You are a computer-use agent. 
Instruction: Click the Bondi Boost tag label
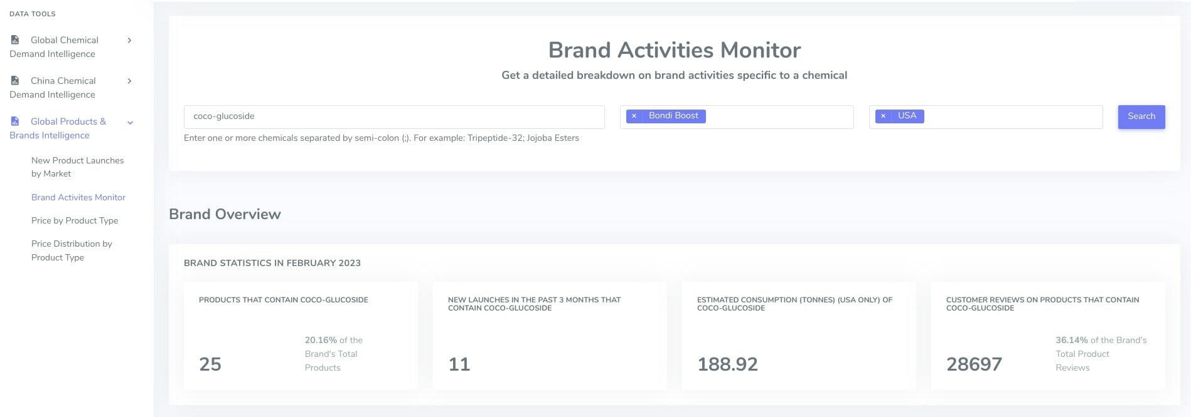click(673, 116)
